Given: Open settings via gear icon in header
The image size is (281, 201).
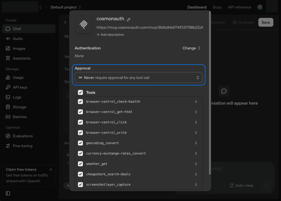Looking at the screenshot, I should point(260,7).
